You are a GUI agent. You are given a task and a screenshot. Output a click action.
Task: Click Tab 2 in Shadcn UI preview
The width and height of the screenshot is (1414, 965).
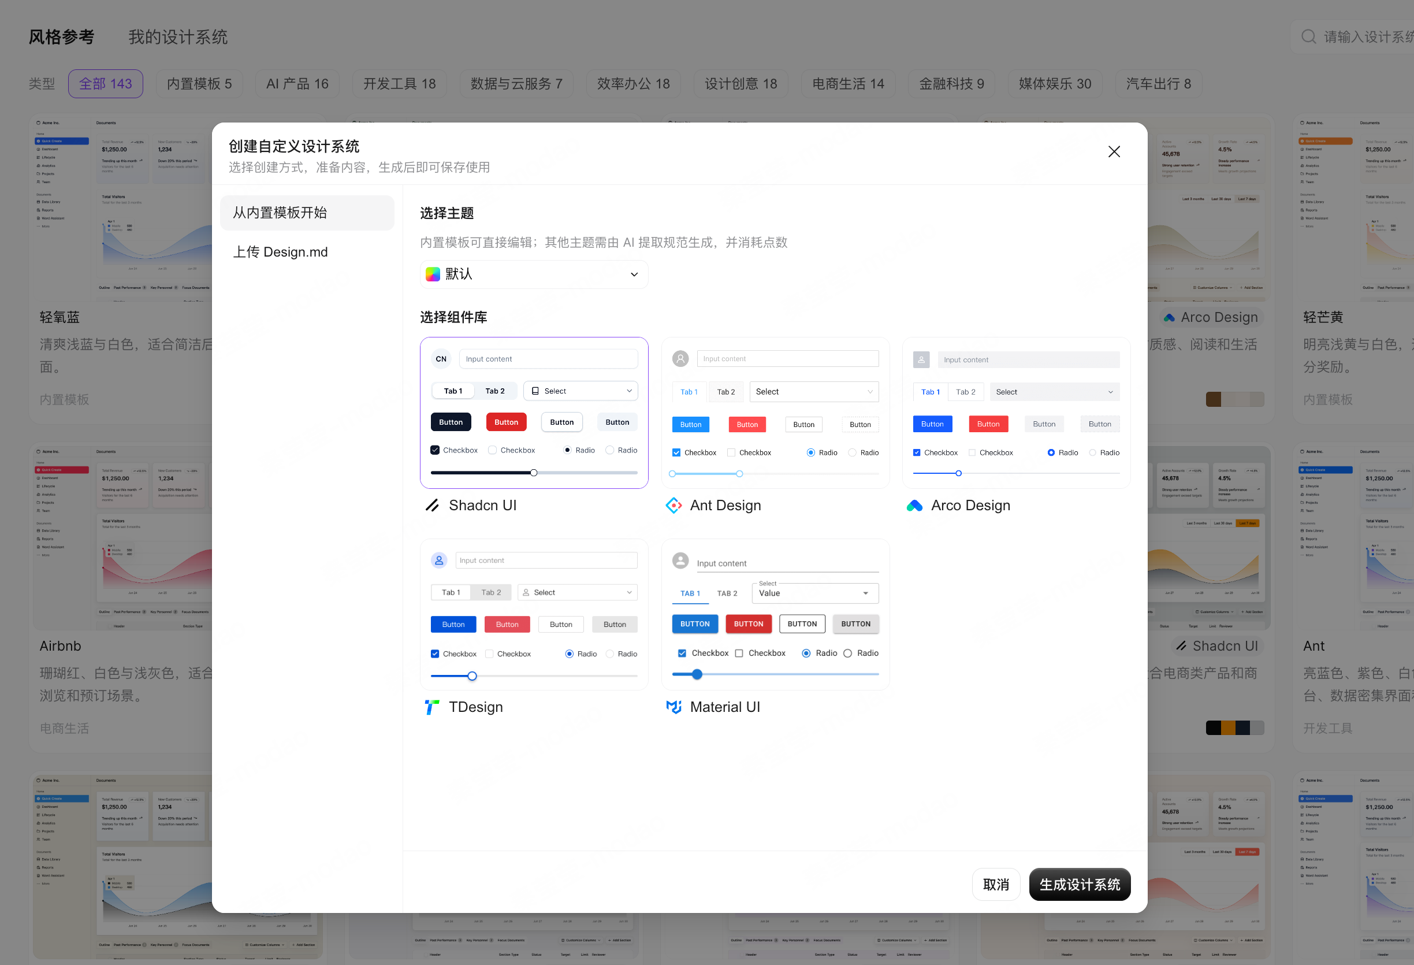494,391
